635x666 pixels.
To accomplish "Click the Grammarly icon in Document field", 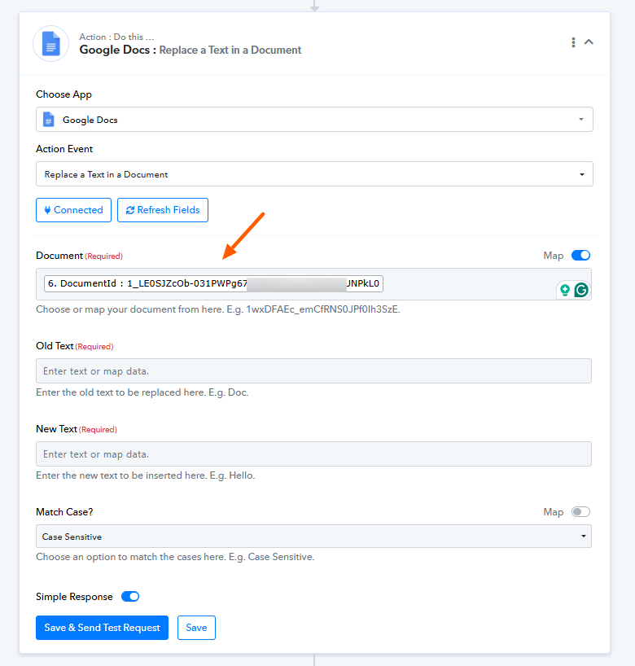I will coord(581,290).
